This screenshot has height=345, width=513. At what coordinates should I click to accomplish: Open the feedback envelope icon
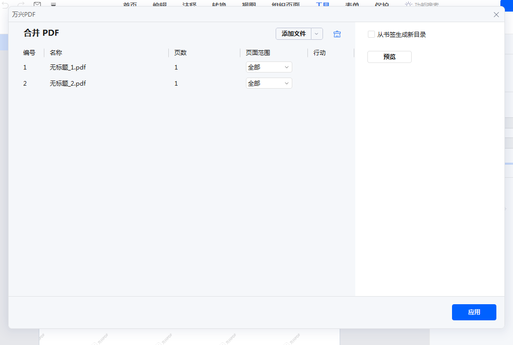click(37, 5)
